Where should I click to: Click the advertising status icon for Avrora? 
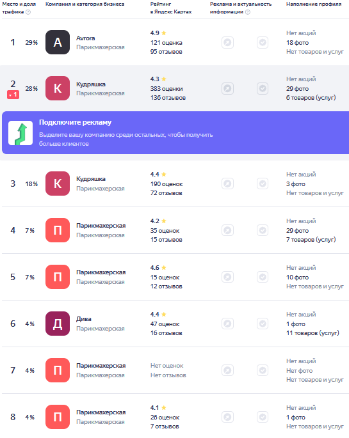tap(227, 42)
